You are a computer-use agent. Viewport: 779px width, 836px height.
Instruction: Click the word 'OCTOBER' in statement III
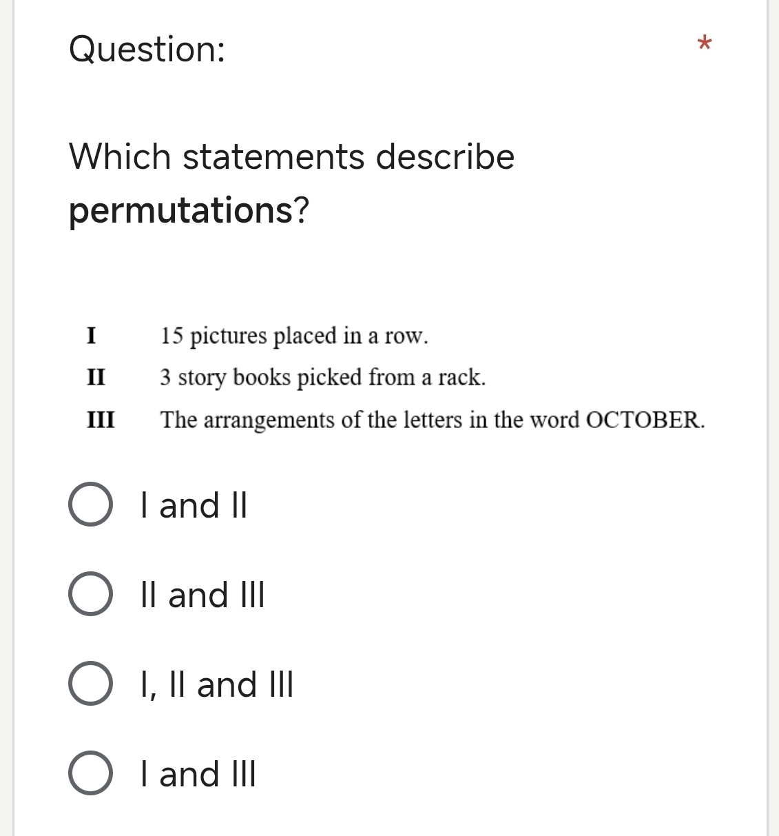click(x=642, y=420)
